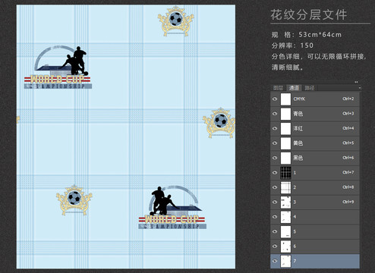Open the channels panel flyout menu
The width and height of the screenshot is (375, 273).
pos(360,88)
